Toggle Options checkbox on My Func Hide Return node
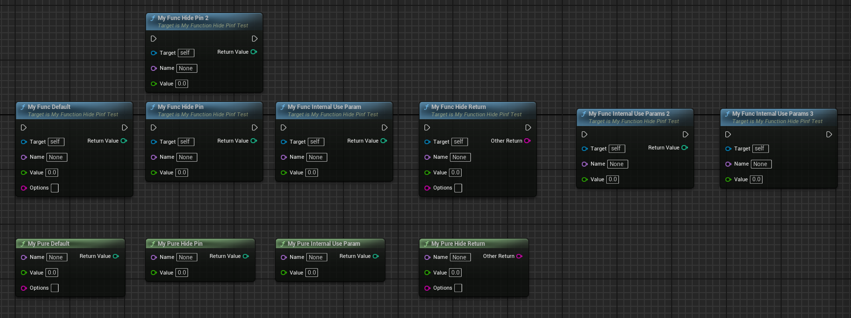Screen dimensions: 851x318 [458, 188]
